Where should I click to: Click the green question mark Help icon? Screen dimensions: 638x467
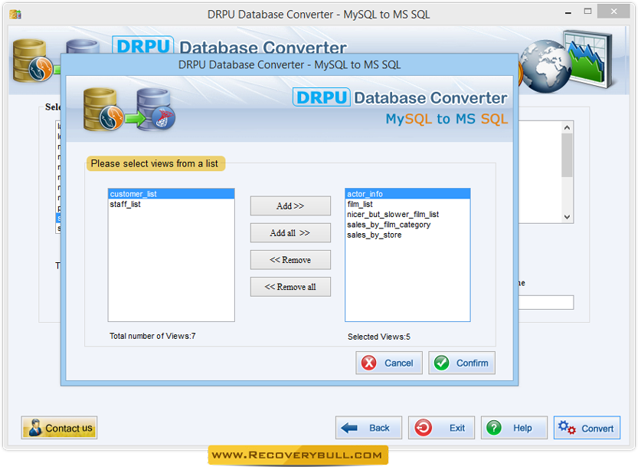[494, 428]
